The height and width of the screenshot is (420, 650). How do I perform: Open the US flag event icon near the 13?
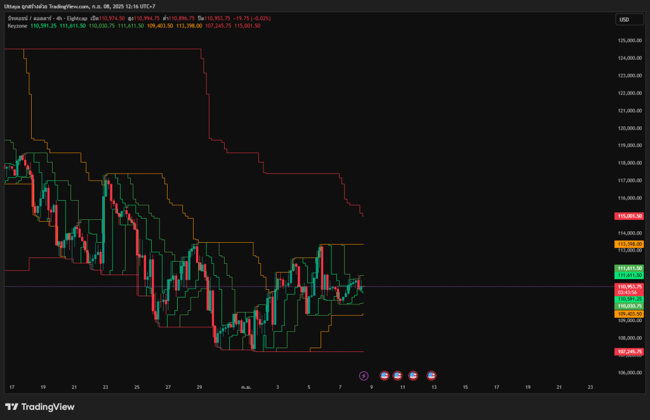(432, 376)
